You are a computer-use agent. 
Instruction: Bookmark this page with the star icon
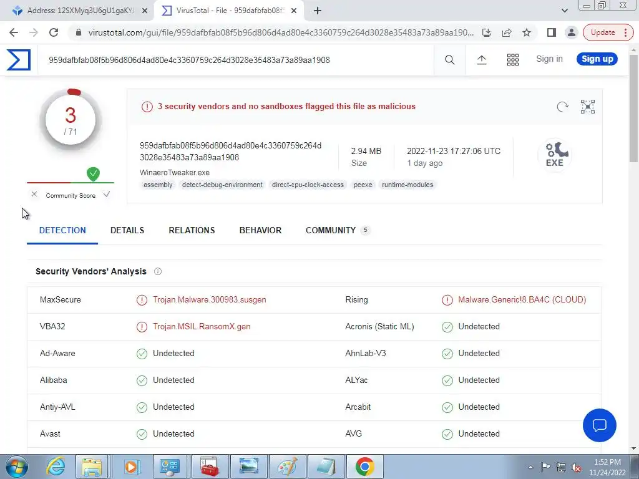coord(527,32)
